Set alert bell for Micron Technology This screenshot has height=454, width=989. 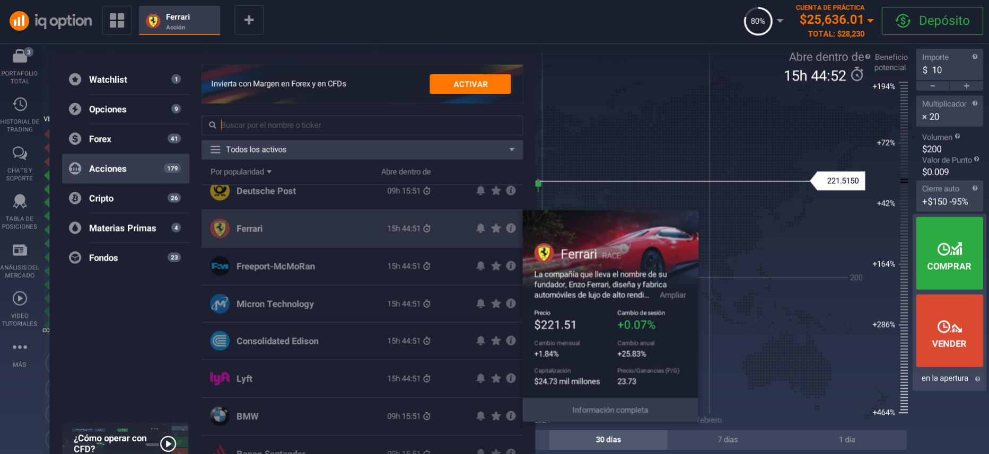coord(480,304)
